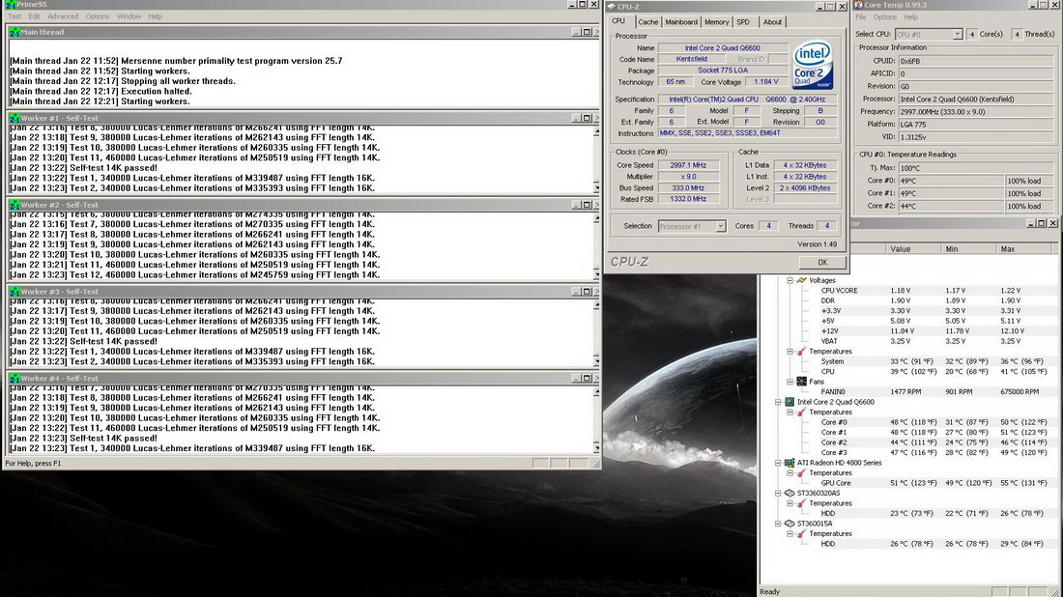Collapse the Voltages tree node
Viewport: 1063px width, 597px height.
(790, 280)
